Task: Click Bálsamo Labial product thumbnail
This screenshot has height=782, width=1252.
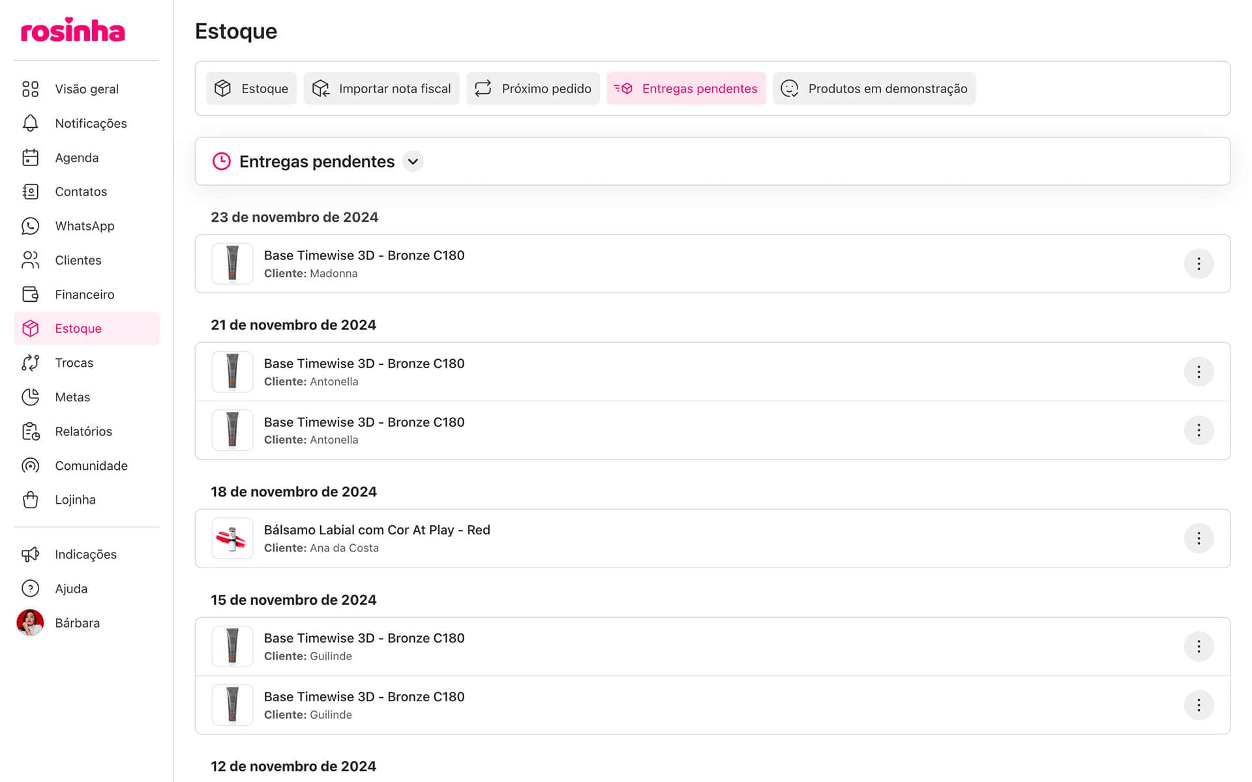Action: pyautogui.click(x=232, y=538)
